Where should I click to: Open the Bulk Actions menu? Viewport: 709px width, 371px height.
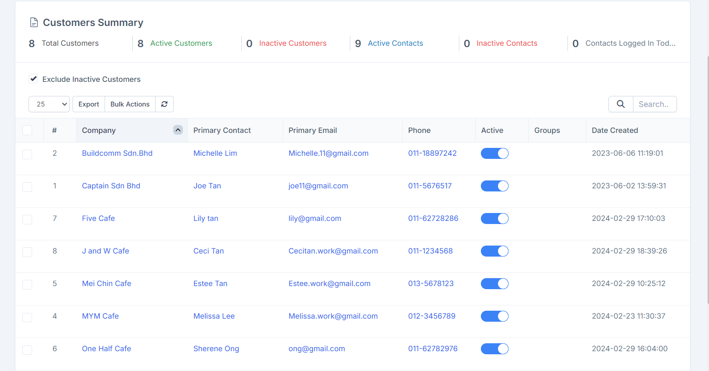click(x=130, y=104)
